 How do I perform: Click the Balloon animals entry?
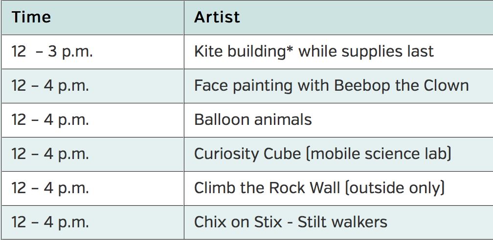tap(338, 120)
